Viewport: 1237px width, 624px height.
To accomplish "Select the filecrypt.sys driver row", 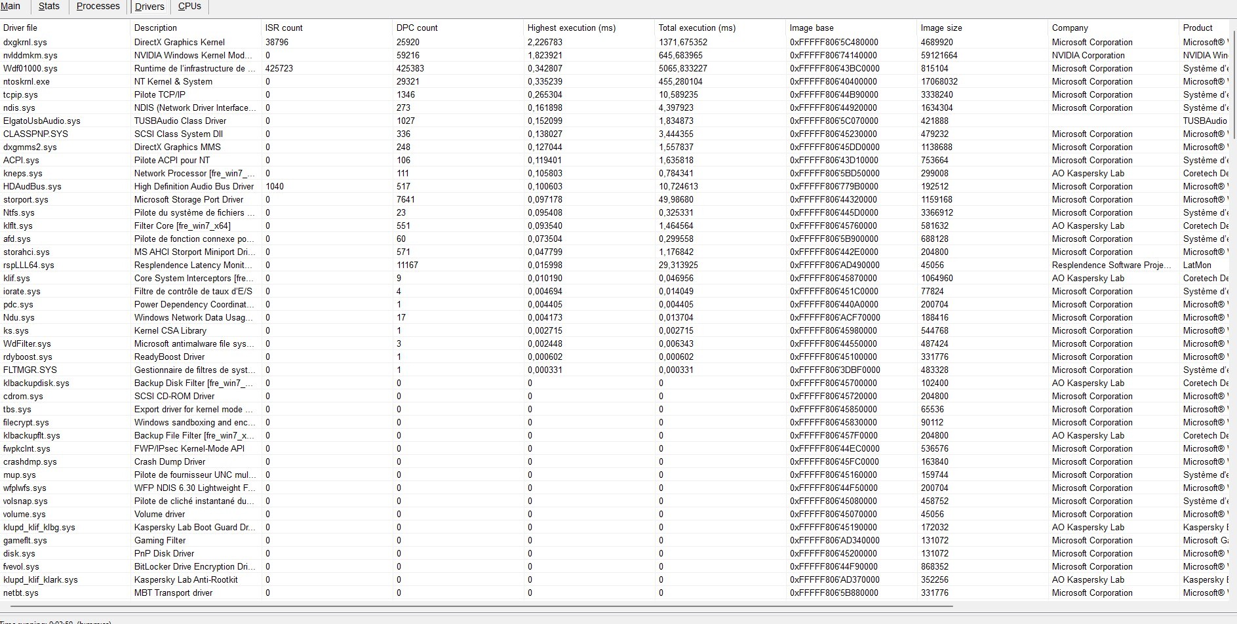I will [x=615, y=422].
